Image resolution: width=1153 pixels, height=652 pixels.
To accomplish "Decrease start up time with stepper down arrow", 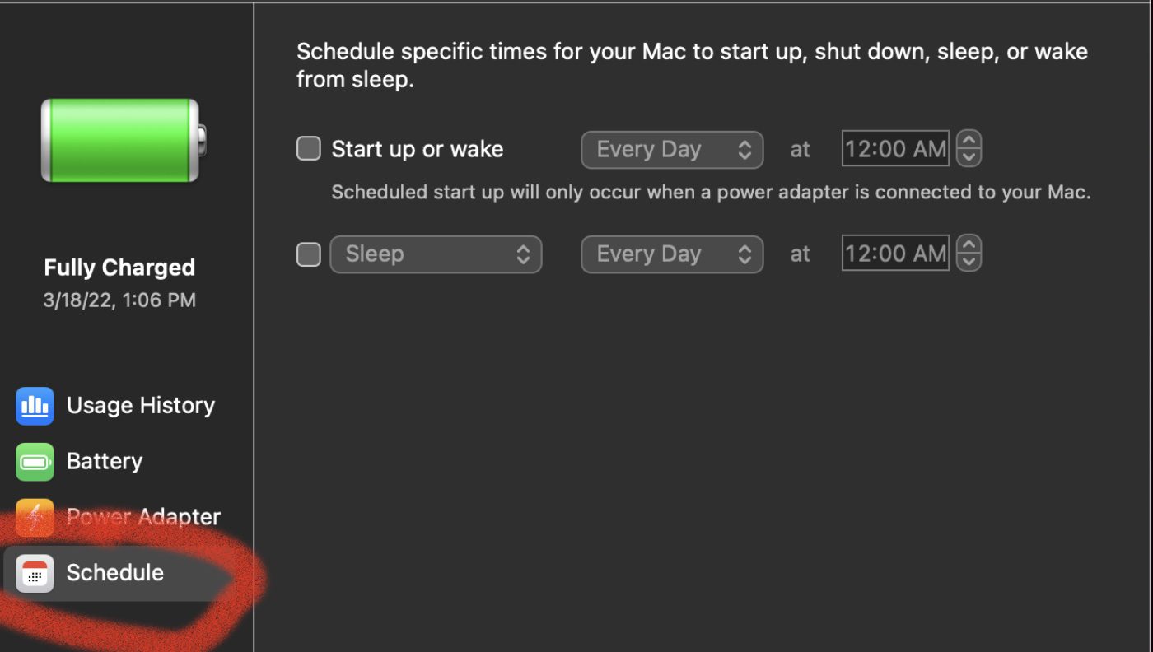I will [969, 157].
